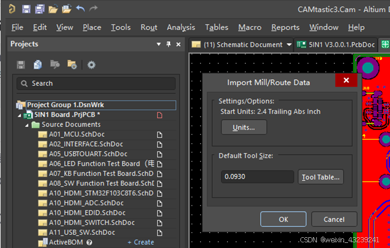Open the Edit menu
The height and width of the screenshot is (248, 390).
(x=40, y=27)
